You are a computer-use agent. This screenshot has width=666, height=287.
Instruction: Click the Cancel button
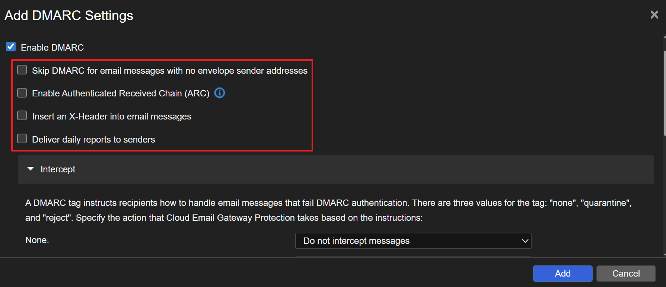coord(625,274)
